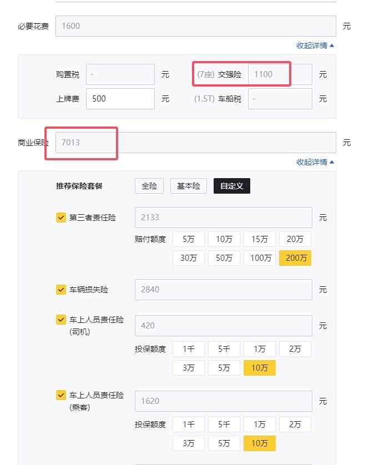Collapse 商业保险 details via 收起详情
The width and height of the screenshot is (369, 465).
(315, 162)
